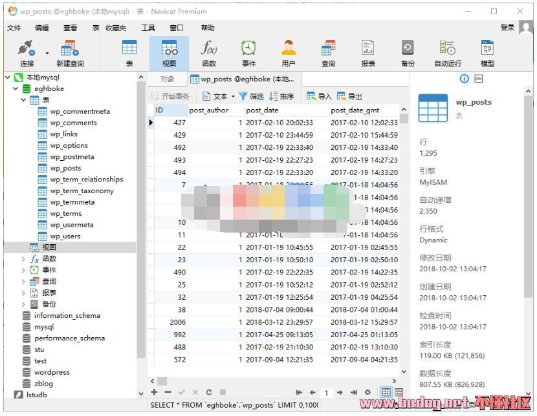Open the 文本 dropdown arrow
The image size is (537, 416).
(x=233, y=96)
